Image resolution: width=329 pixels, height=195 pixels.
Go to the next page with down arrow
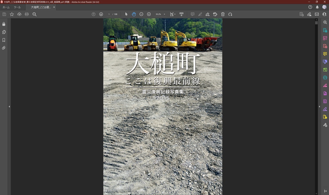pyautogui.click(x=101, y=14)
